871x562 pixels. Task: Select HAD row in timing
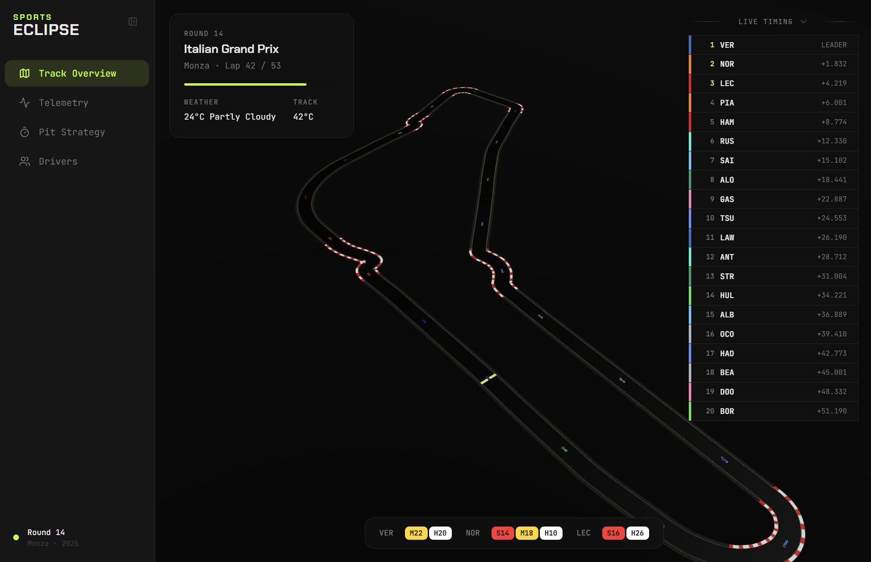(774, 353)
